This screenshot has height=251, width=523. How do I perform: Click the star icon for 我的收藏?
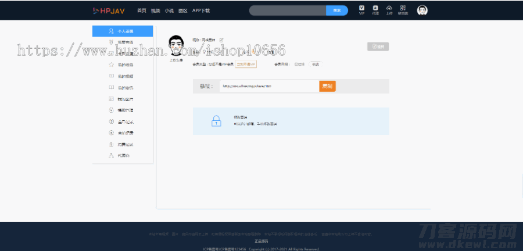point(111,64)
